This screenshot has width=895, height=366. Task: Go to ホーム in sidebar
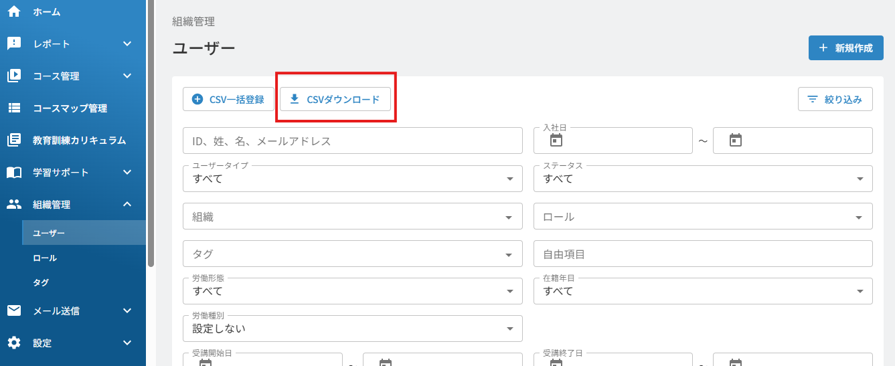click(73, 11)
